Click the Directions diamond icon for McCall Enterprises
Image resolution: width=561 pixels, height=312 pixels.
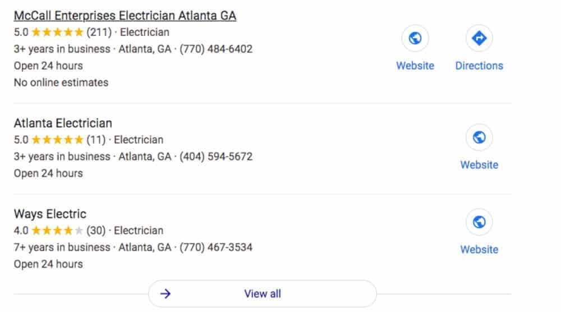(x=479, y=38)
